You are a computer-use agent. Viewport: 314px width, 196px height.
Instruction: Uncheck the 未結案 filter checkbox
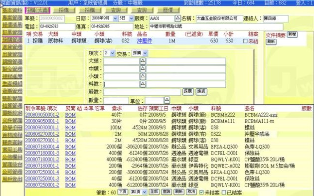pos(201,192)
